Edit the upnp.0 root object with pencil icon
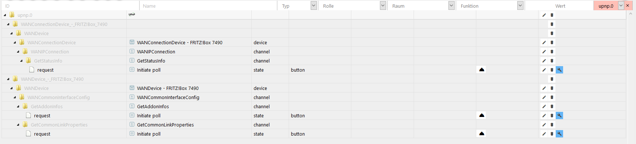 coord(544,15)
